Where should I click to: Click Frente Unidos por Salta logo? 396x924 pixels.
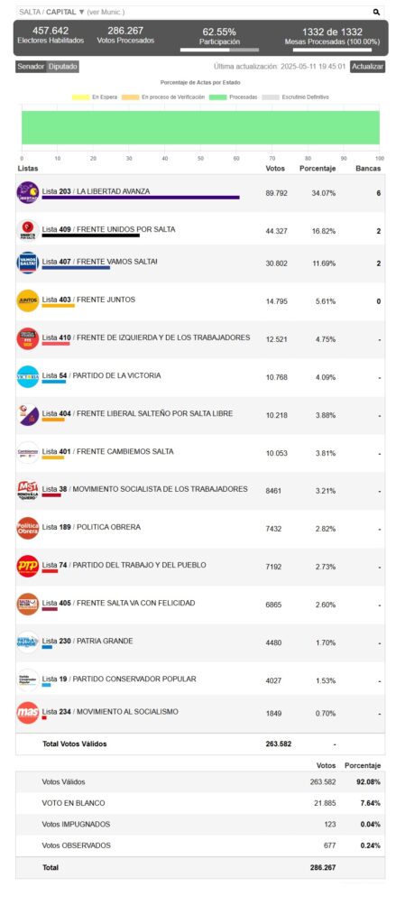(x=28, y=230)
